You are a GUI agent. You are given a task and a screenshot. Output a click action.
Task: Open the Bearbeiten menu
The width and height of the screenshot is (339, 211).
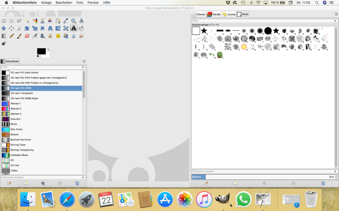click(x=64, y=2)
